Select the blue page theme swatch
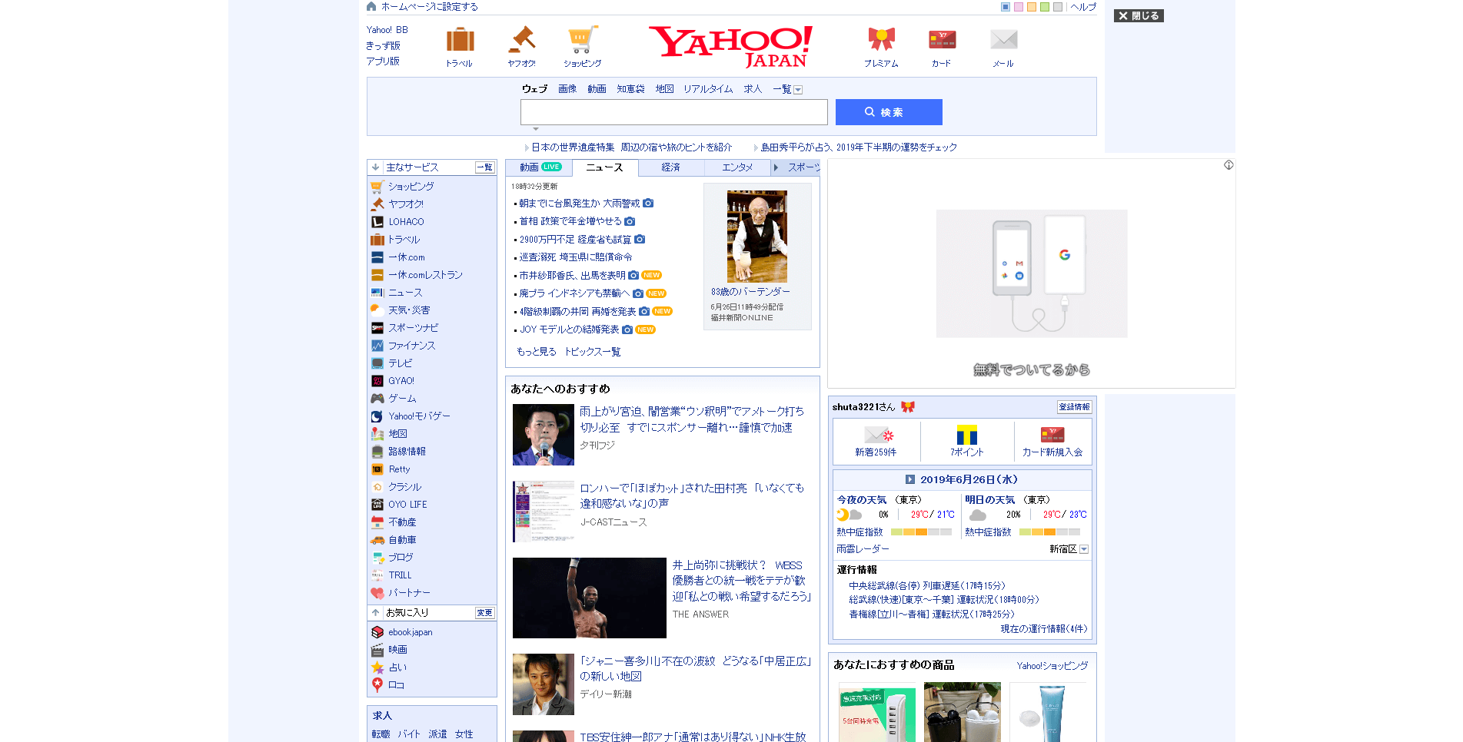The height and width of the screenshot is (742, 1463). 1006,7
